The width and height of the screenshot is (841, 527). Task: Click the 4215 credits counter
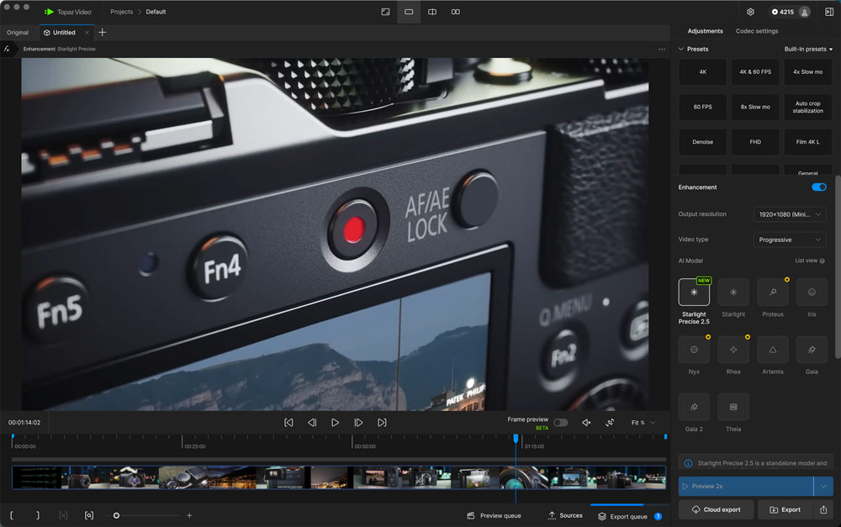click(783, 12)
